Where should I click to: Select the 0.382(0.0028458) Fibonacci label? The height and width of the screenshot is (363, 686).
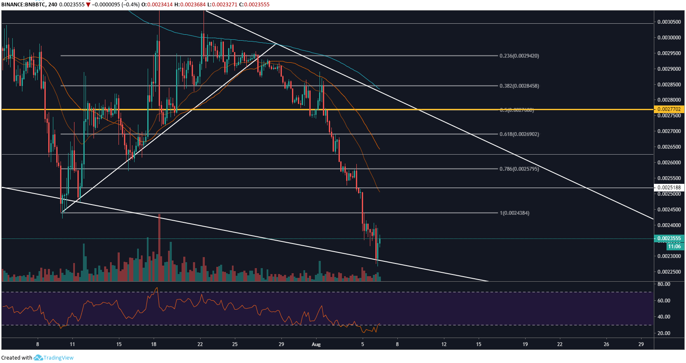coord(519,86)
